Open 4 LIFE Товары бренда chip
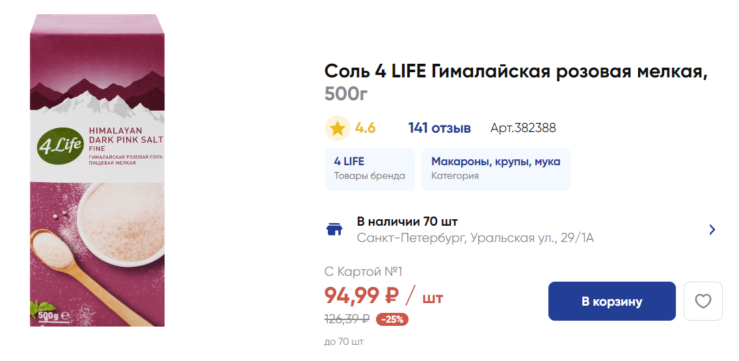Image resolution: width=739 pixels, height=361 pixels. (369, 168)
